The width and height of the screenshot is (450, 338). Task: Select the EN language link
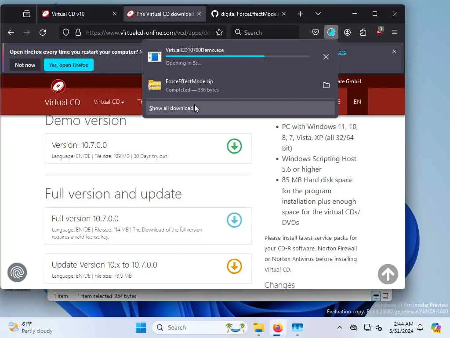point(357,102)
